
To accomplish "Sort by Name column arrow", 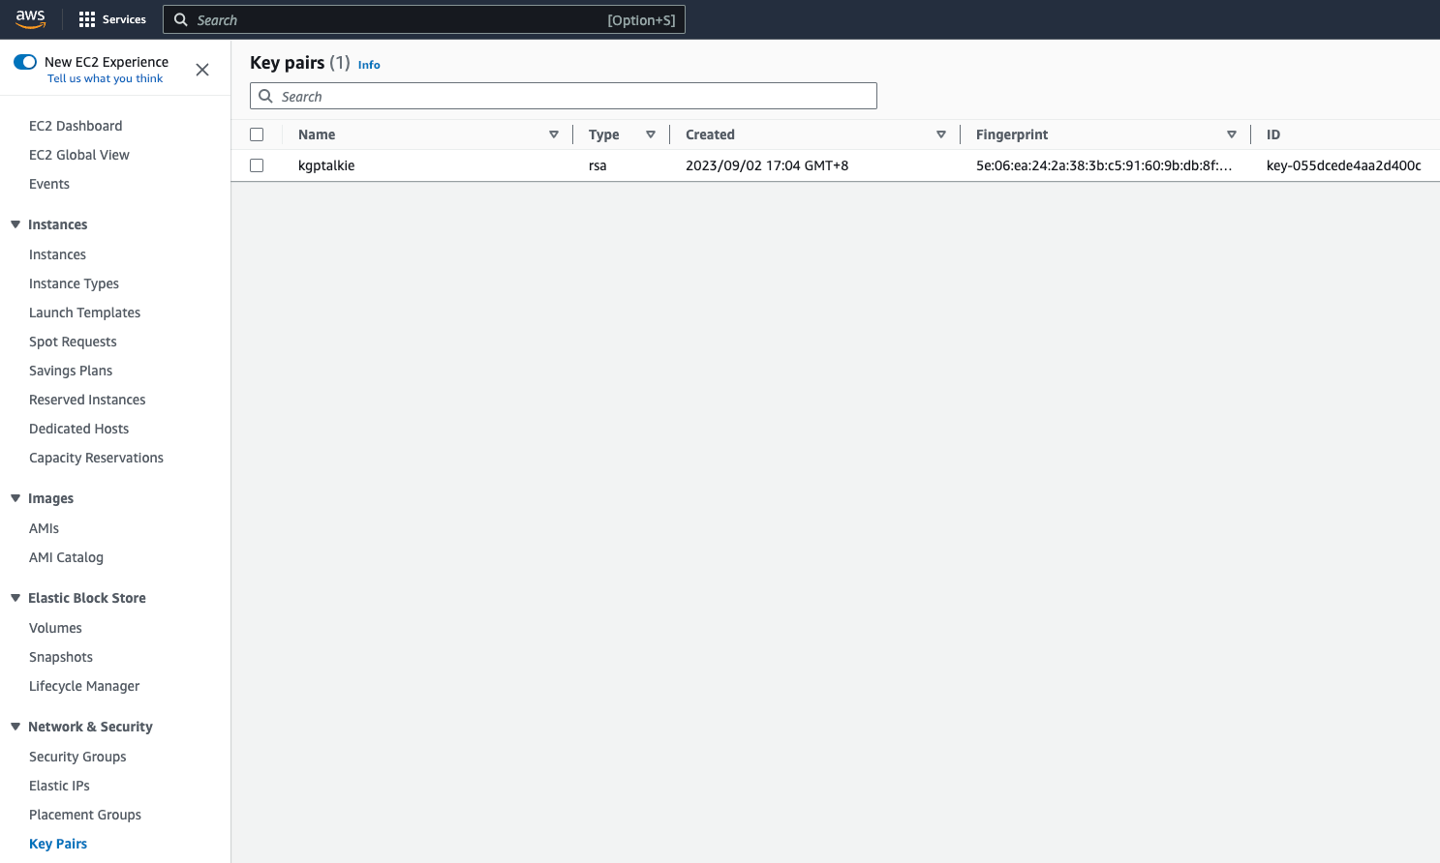I will (x=554, y=134).
